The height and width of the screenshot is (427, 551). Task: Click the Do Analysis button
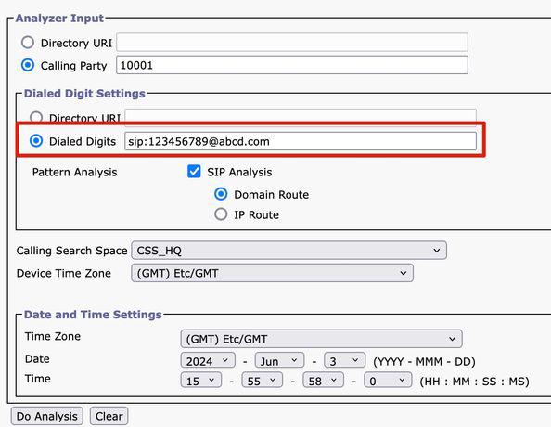(x=47, y=416)
